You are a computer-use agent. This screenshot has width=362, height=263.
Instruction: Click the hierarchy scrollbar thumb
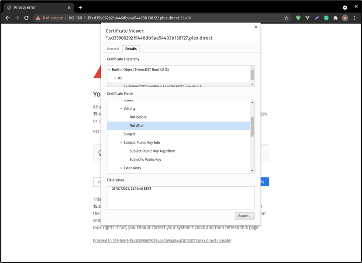(x=252, y=75)
